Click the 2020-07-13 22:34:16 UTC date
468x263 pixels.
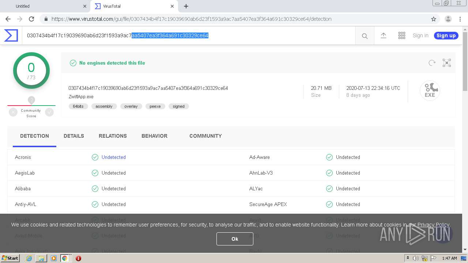click(373, 88)
